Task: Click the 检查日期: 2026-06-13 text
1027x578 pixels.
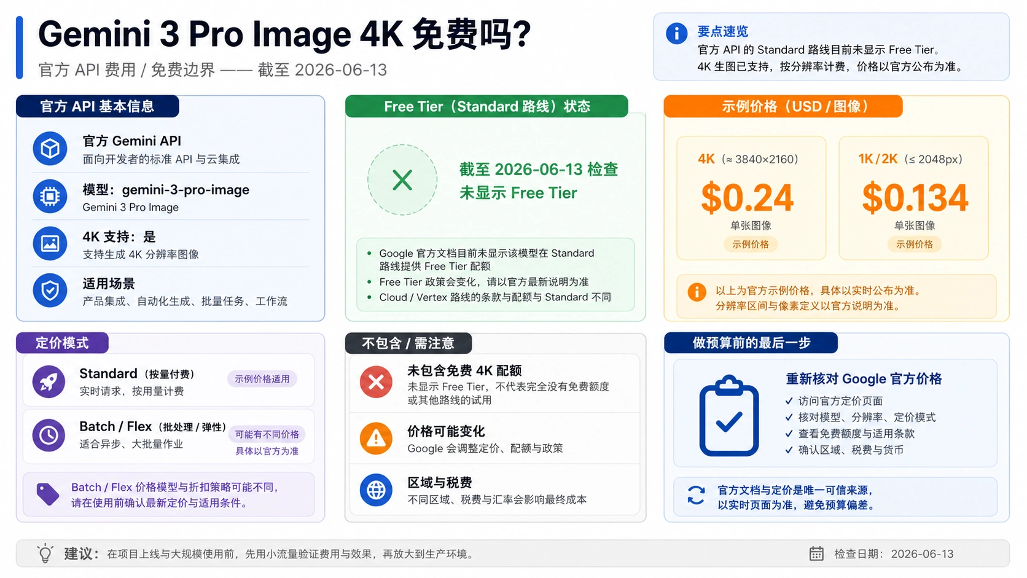Action: point(894,554)
